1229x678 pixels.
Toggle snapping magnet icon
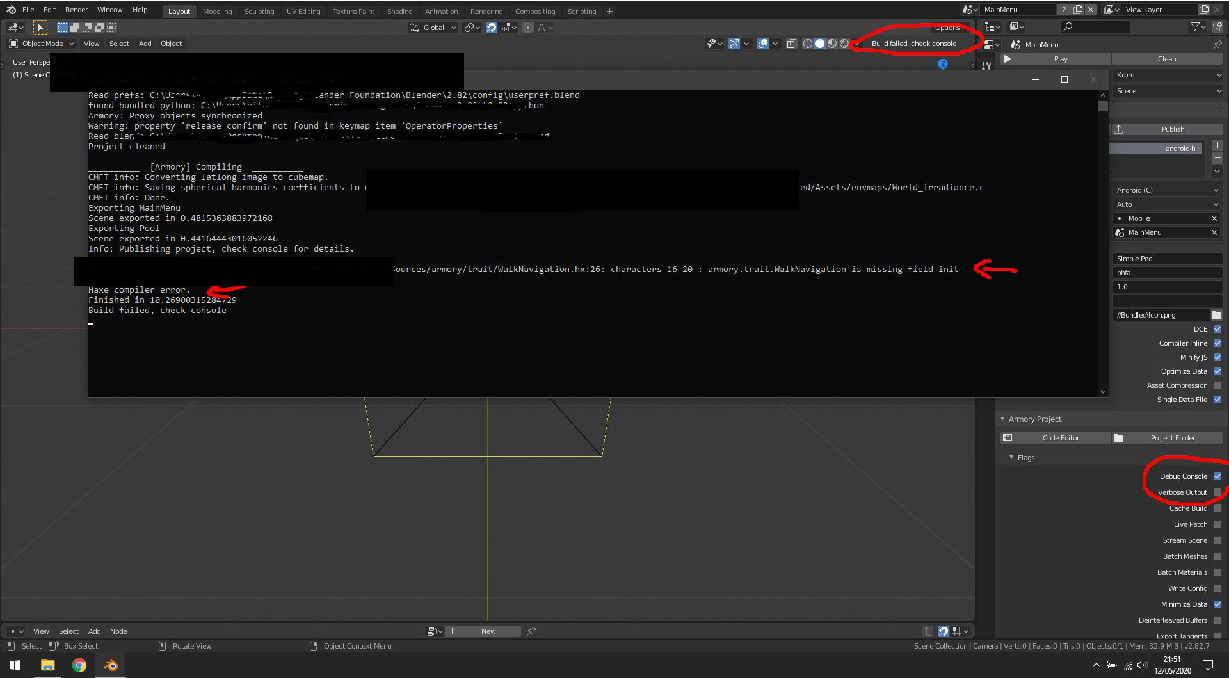pos(491,28)
